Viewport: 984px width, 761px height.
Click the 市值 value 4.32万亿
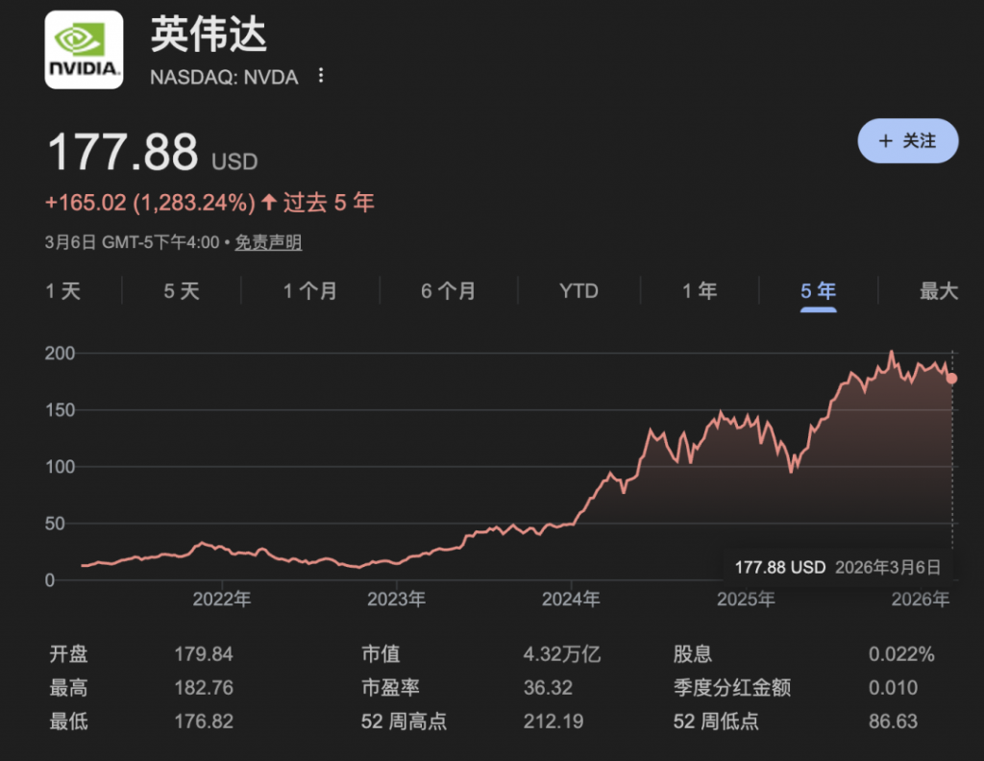pos(561,655)
